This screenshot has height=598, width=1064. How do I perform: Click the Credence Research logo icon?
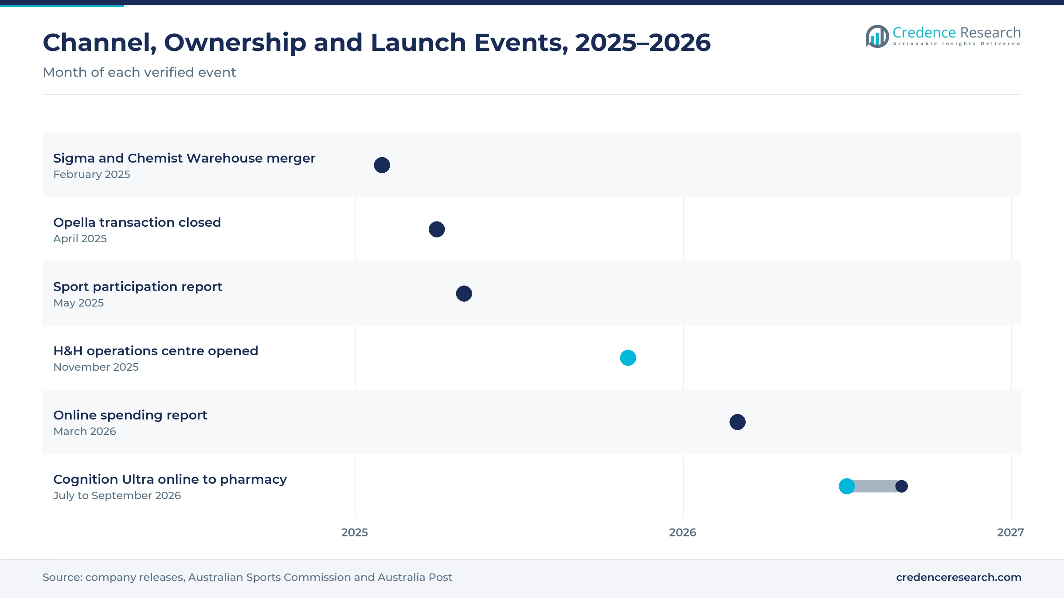point(877,36)
